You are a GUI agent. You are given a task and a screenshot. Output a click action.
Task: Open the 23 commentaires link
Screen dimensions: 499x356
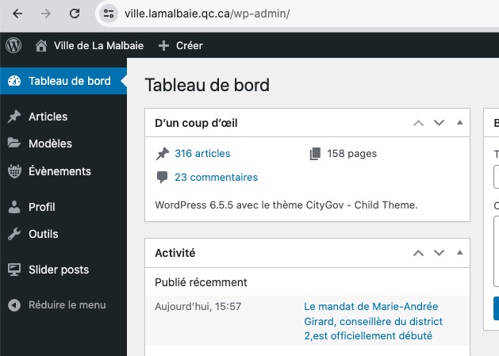tap(216, 177)
